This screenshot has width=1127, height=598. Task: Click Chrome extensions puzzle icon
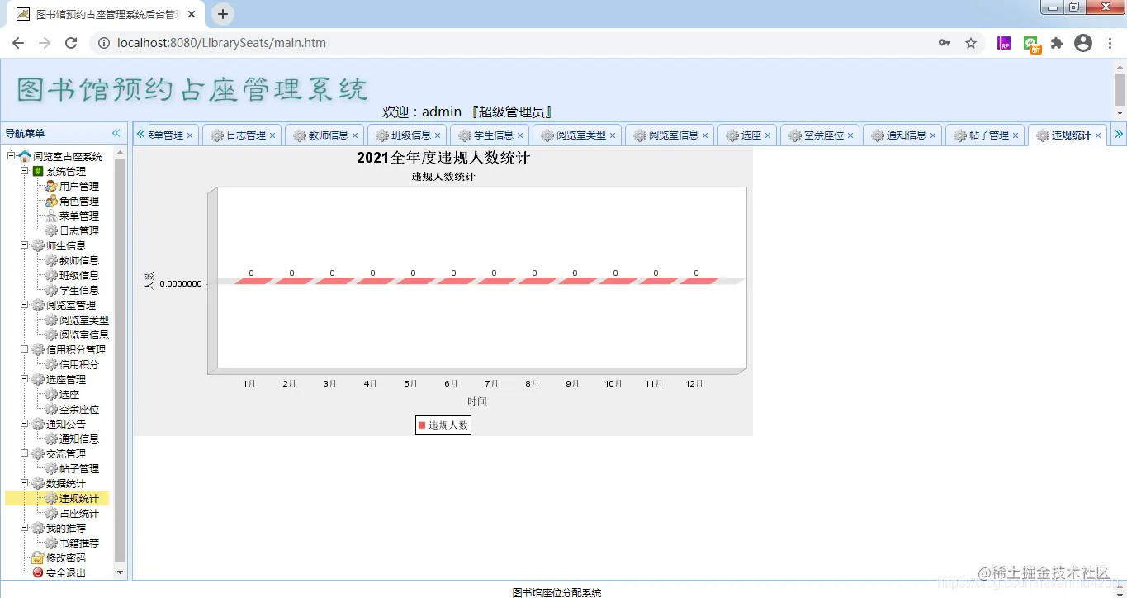(1057, 43)
